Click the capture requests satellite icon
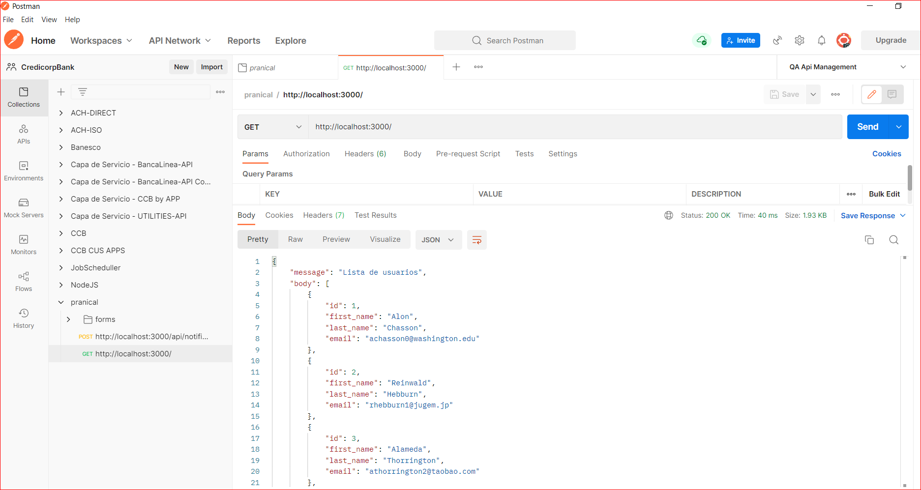921x490 pixels. tap(777, 40)
